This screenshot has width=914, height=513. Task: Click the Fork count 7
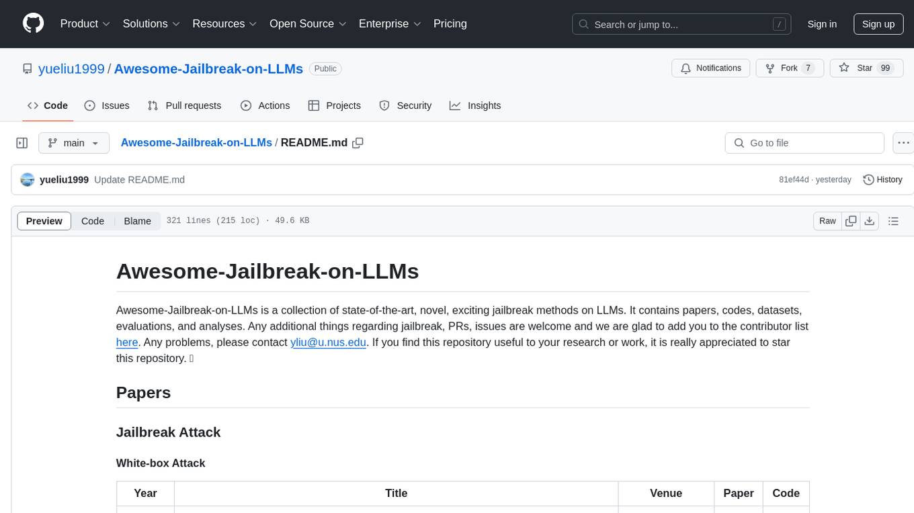click(x=808, y=68)
